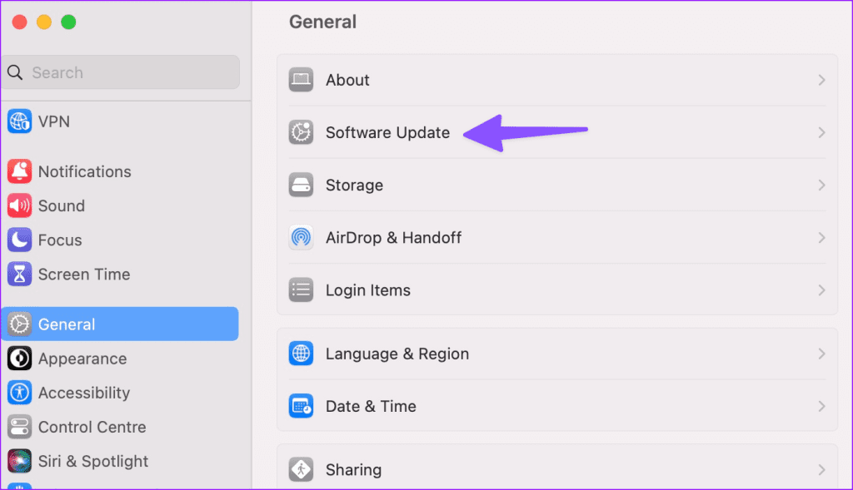Expand the Storage row chevron

[821, 186]
